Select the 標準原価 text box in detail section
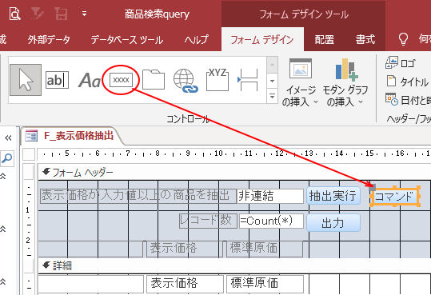Screen dimensions: 431x295 click(265, 284)
